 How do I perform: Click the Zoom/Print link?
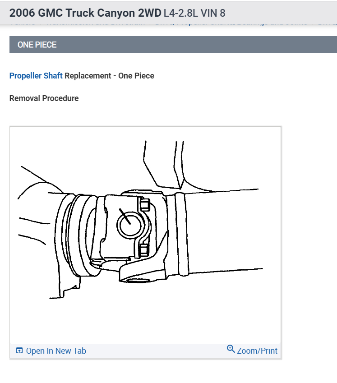click(257, 351)
